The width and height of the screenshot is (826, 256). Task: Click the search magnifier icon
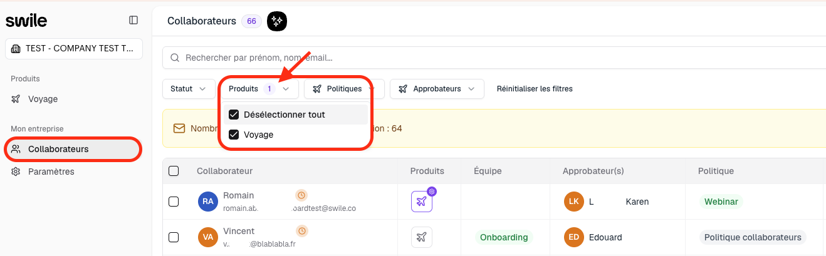pos(175,58)
